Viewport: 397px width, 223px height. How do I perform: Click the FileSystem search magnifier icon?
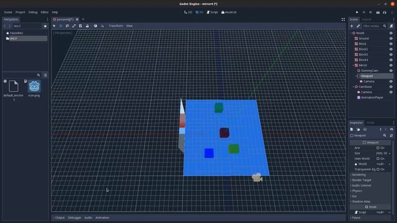click(x=38, y=75)
